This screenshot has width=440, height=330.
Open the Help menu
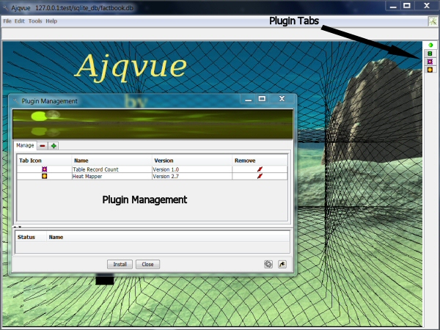pyautogui.click(x=51, y=21)
